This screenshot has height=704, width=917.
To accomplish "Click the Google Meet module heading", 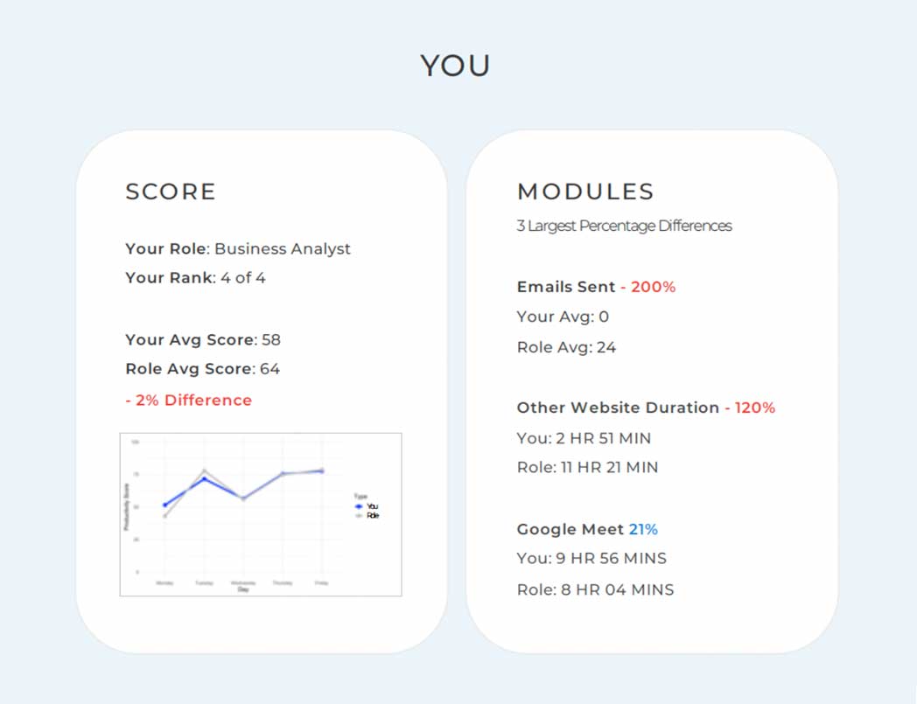I will point(570,529).
